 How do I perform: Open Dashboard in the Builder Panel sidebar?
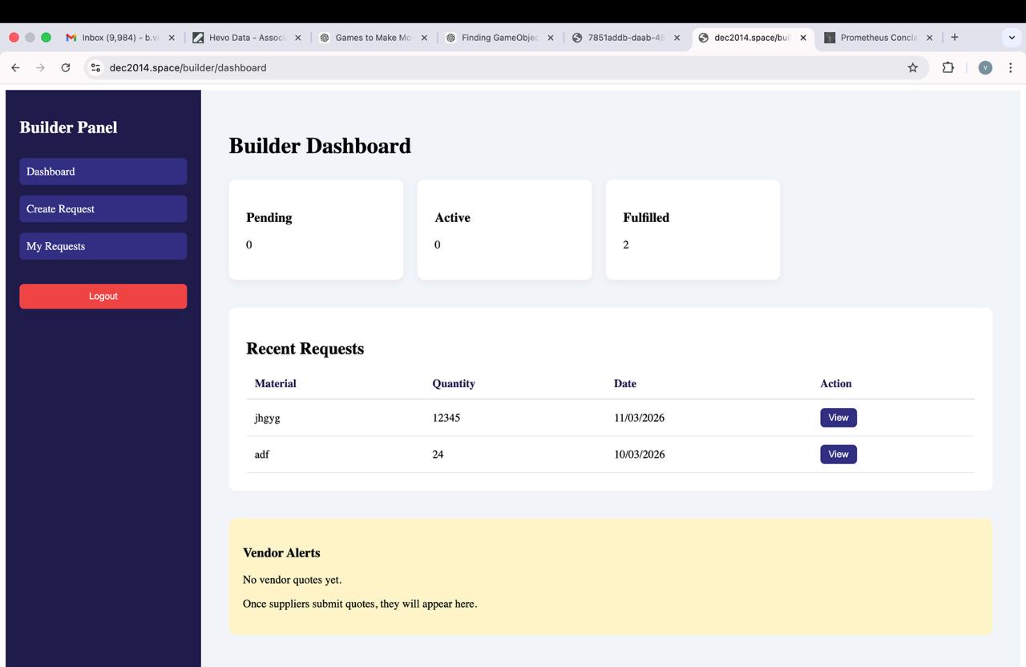103,172
